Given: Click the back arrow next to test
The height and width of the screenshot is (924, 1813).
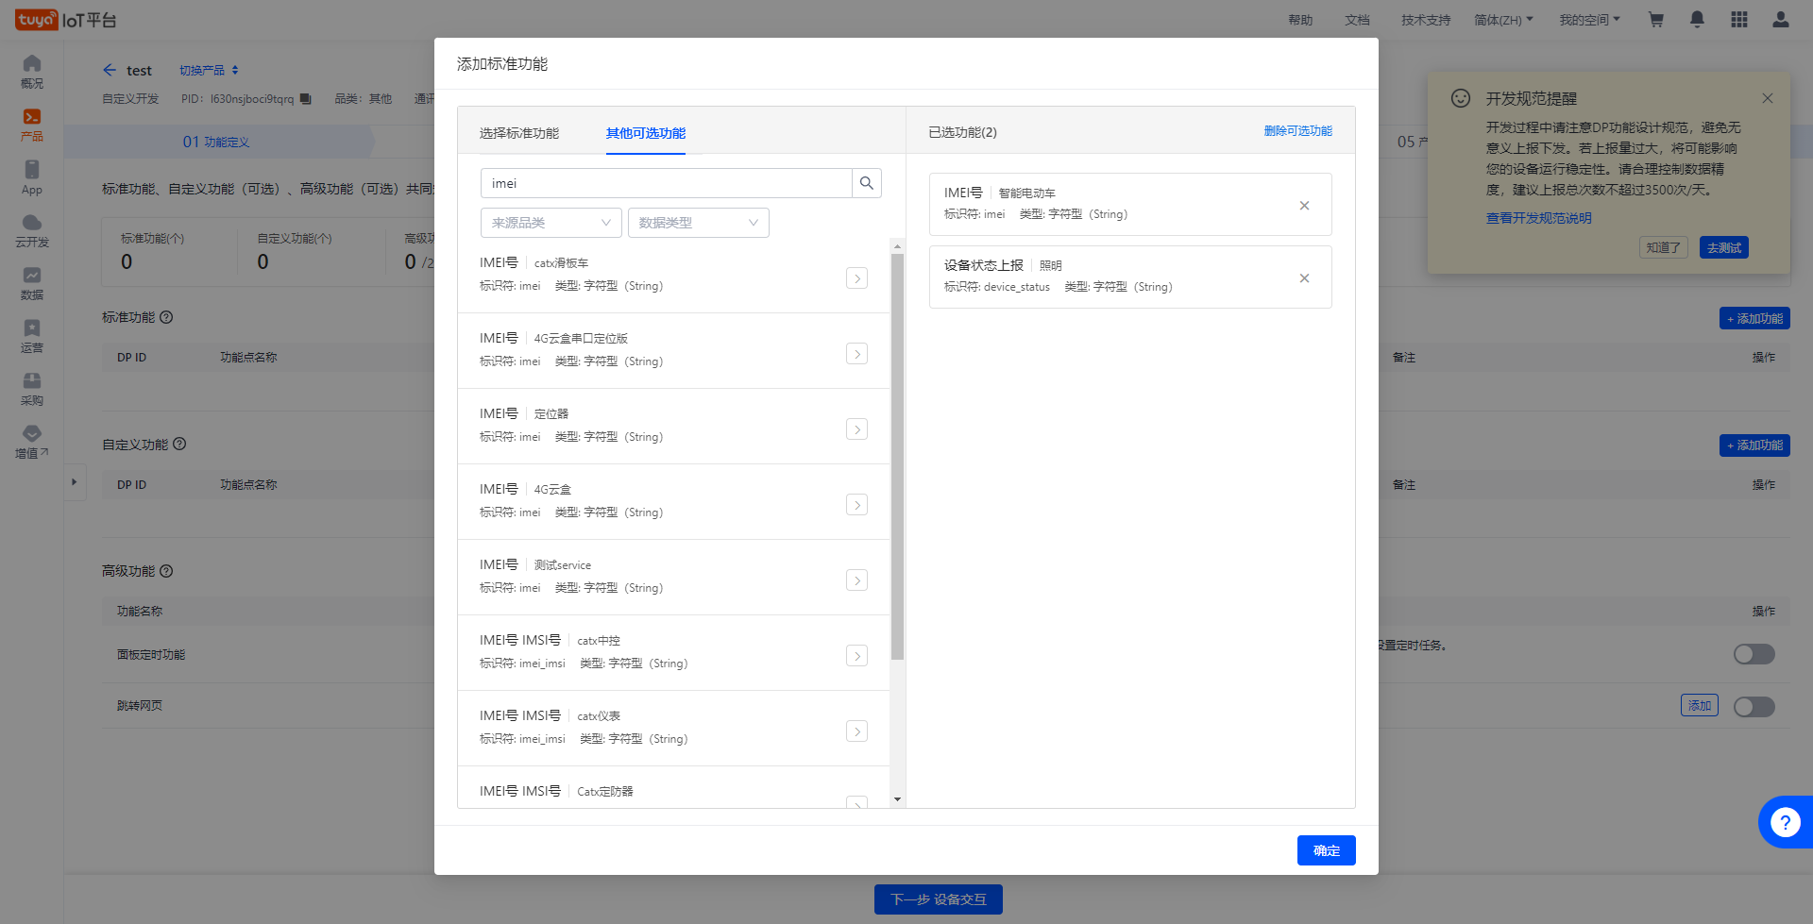Looking at the screenshot, I should (x=110, y=70).
